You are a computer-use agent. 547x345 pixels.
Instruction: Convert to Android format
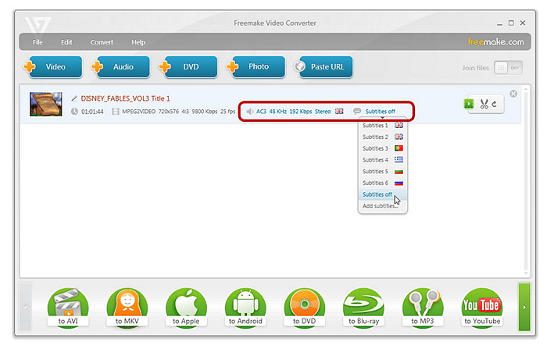pyautogui.click(x=245, y=308)
